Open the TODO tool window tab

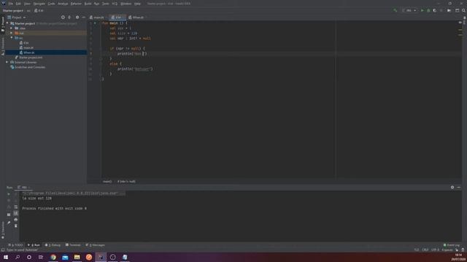click(x=15, y=245)
